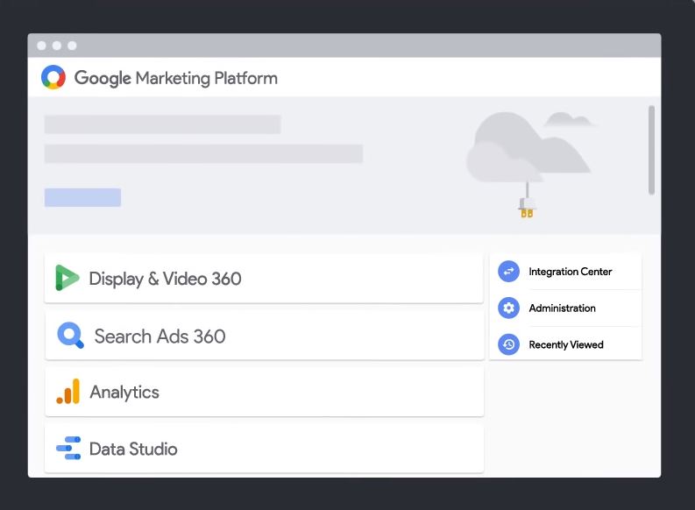The width and height of the screenshot is (695, 510).
Task: Open the Search Ads 360 card
Action: [x=264, y=336]
